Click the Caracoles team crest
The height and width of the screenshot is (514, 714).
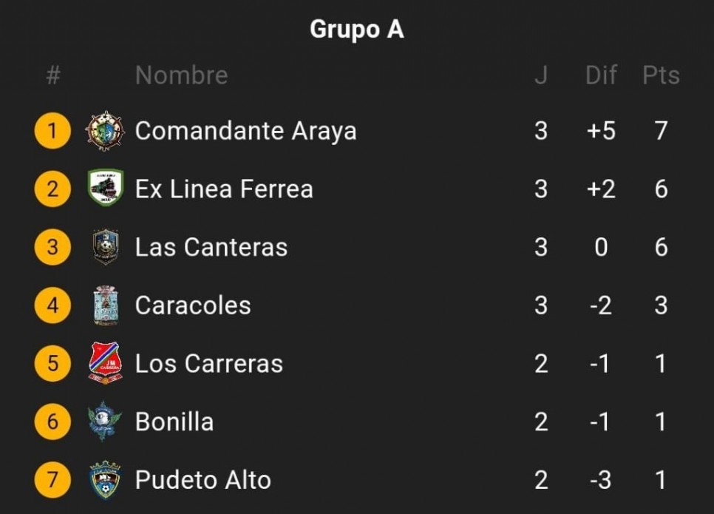click(x=106, y=305)
